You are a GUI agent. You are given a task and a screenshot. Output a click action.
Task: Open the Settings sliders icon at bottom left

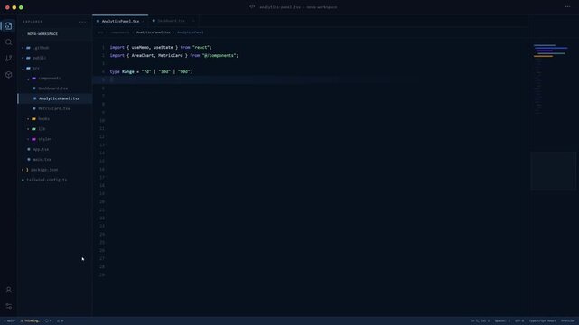(8, 306)
